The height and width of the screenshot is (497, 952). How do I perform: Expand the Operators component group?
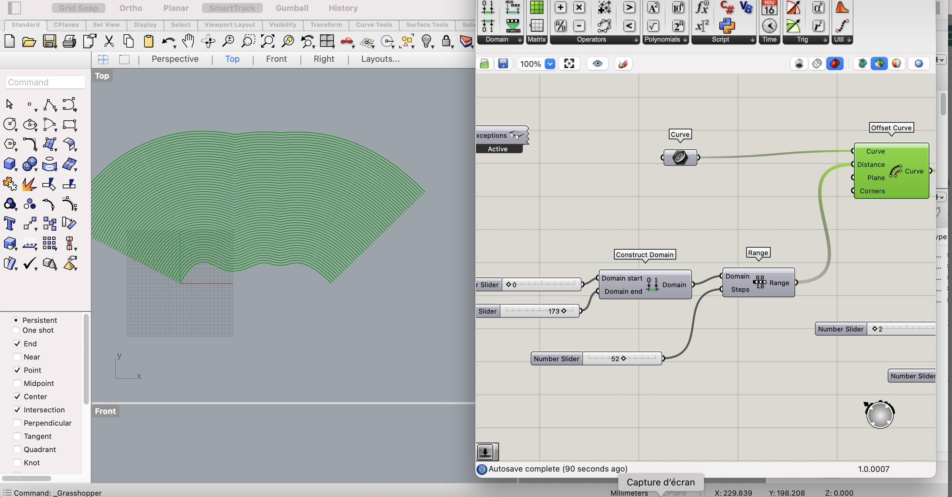pos(636,40)
